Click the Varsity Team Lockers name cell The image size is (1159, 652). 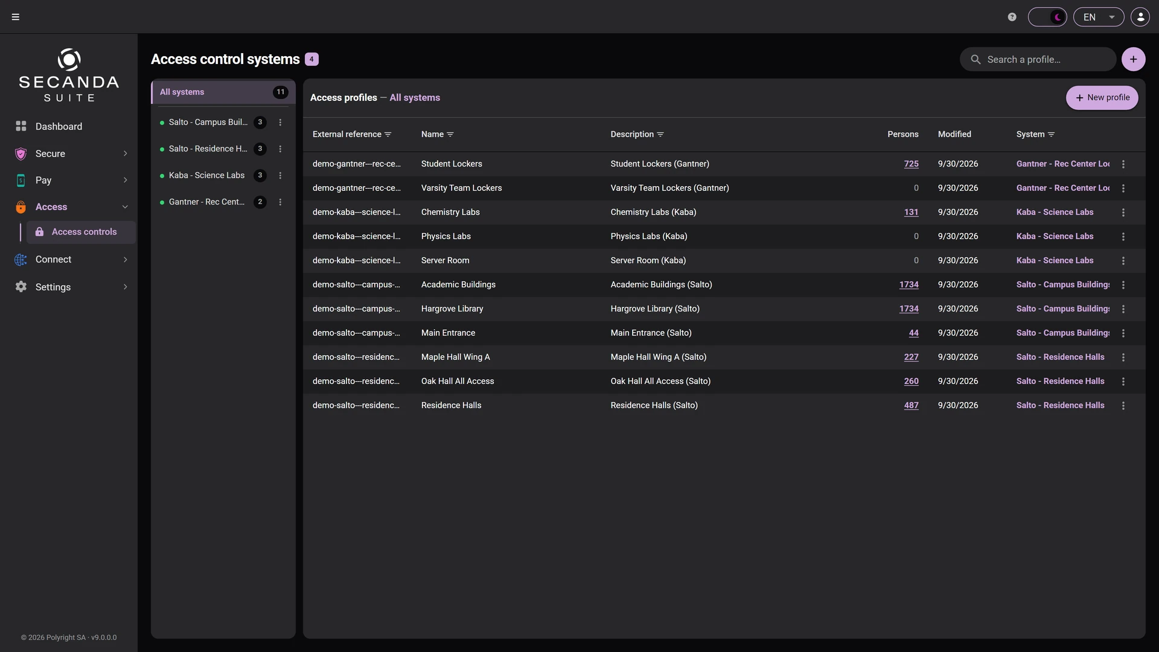point(461,188)
